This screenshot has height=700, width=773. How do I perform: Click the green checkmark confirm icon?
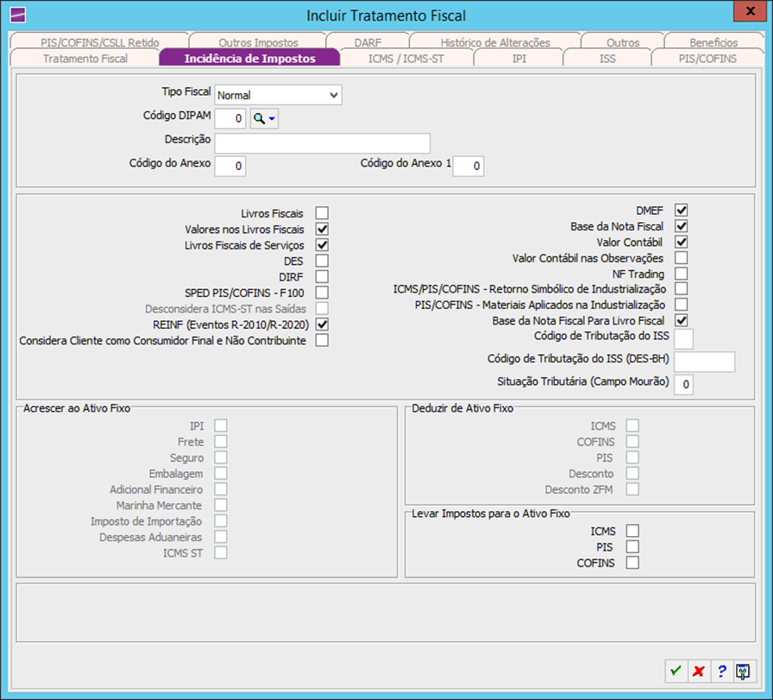click(676, 671)
